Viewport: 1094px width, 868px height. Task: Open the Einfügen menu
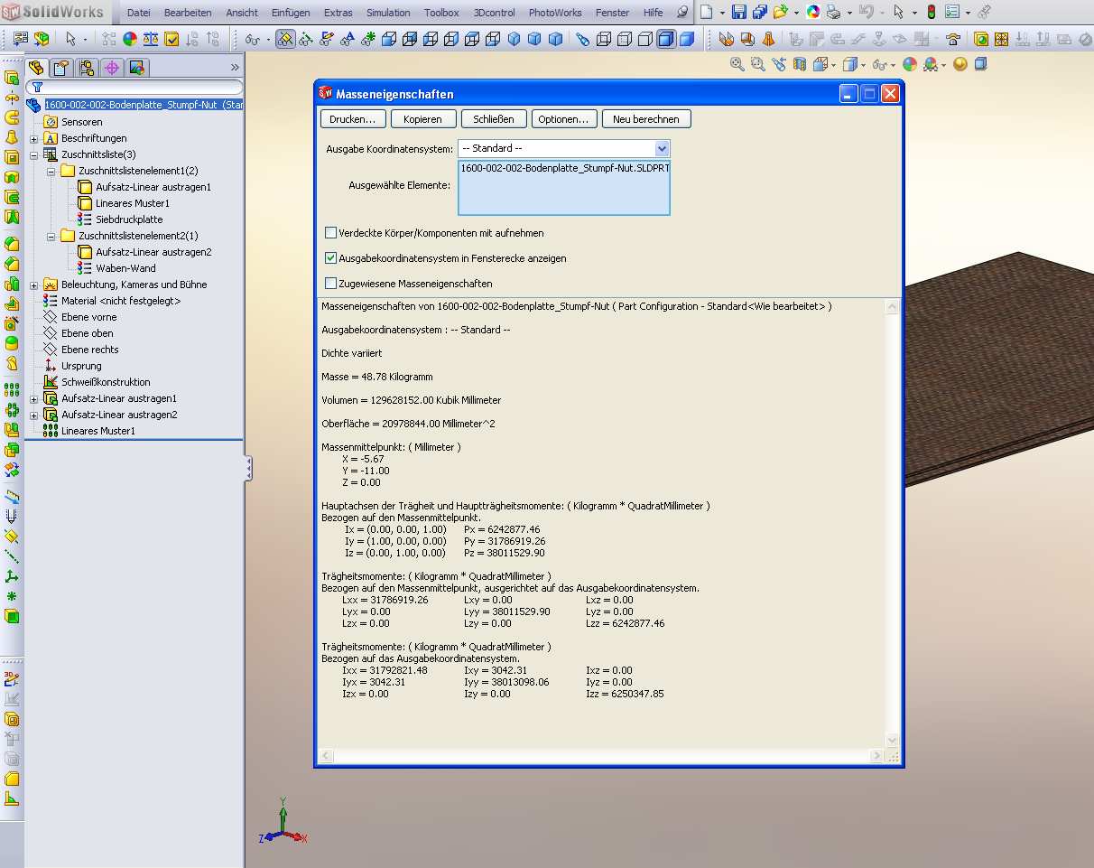point(290,13)
